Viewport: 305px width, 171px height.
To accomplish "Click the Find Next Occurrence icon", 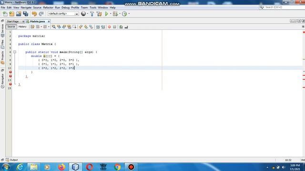I will coord(64,27).
